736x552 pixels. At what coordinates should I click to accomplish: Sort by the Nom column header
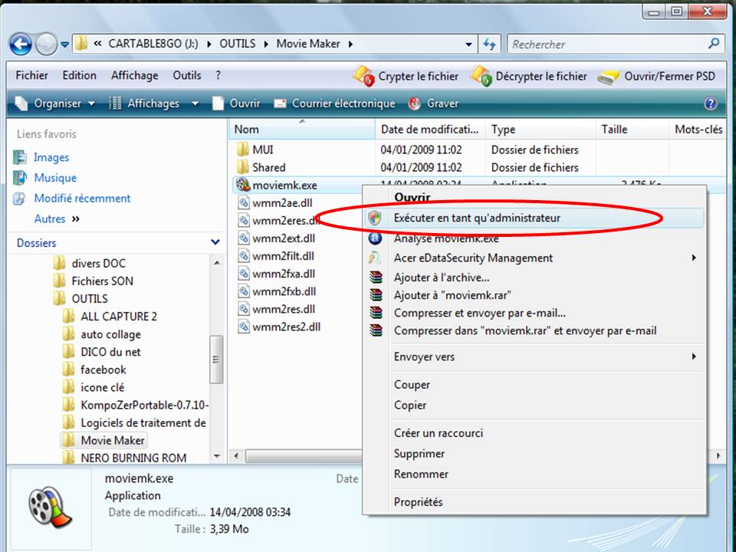[x=302, y=129]
